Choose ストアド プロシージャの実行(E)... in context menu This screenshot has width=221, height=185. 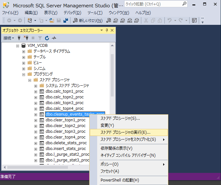[129, 132]
